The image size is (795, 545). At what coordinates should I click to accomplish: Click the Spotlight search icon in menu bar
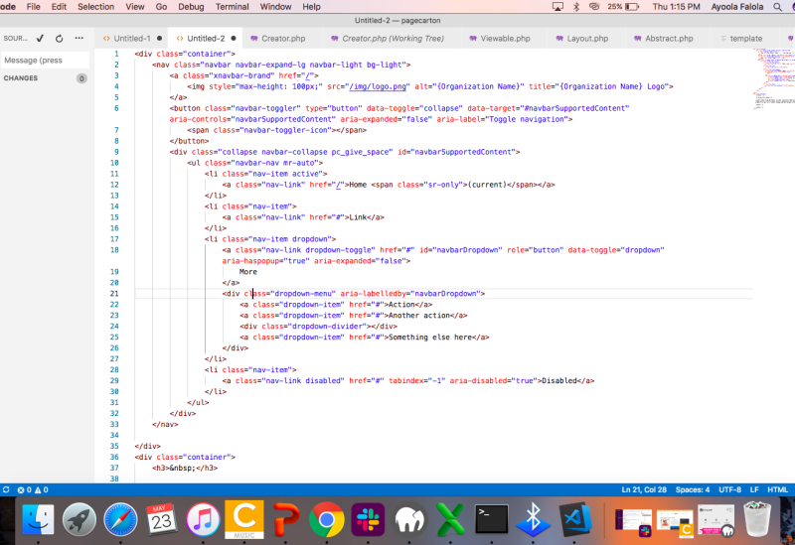coord(777,7)
